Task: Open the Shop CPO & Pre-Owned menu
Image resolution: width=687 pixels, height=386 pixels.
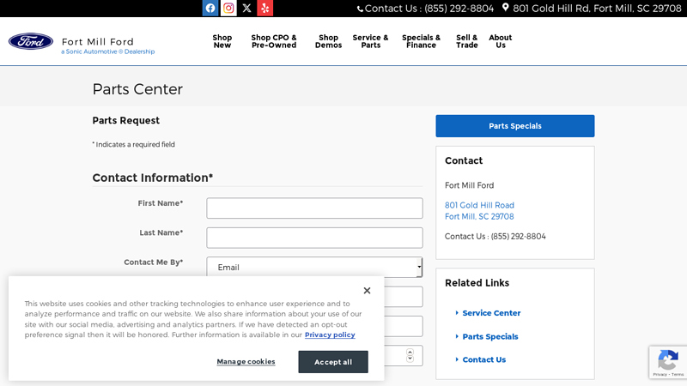Action: (274, 41)
